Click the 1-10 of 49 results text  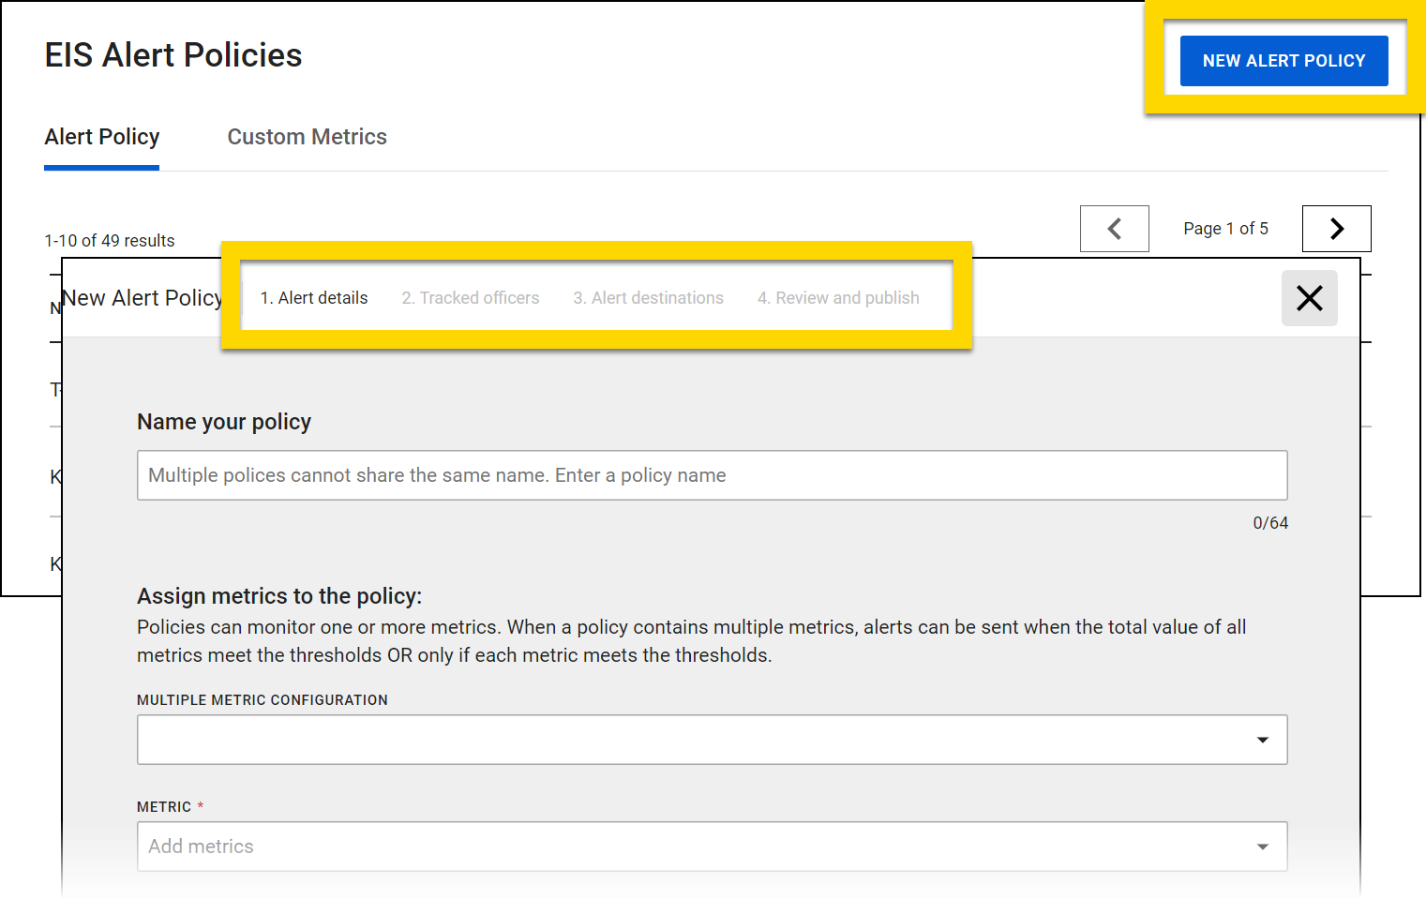pyautogui.click(x=110, y=241)
